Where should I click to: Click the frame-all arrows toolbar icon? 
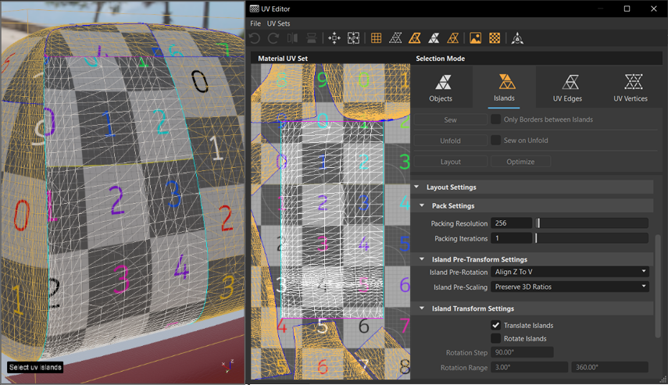coord(334,38)
